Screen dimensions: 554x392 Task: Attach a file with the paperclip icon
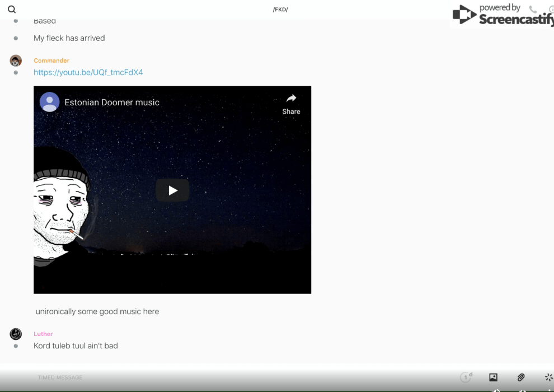coord(521,377)
